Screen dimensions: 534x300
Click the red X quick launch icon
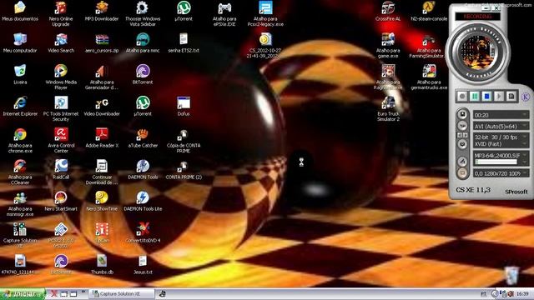click(53, 293)
